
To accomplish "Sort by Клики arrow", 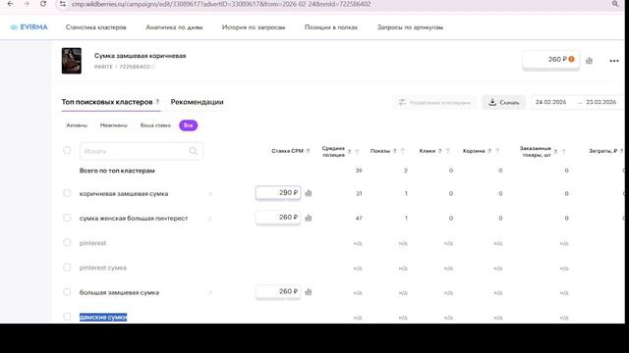I will (448, 151).
